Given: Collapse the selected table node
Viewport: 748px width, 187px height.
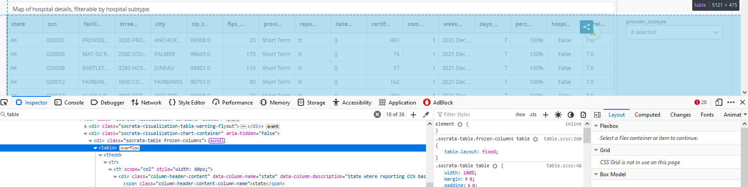Looking at the screenshot, I should tap(95, 148).
